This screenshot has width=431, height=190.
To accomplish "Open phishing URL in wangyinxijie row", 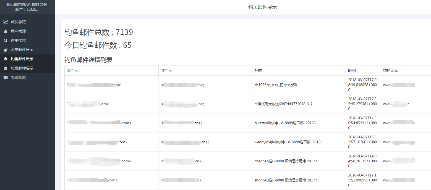I will (x=399, y=142).
